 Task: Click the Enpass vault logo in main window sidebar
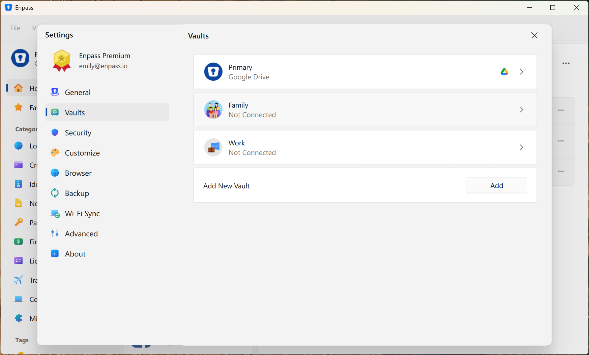tap(20, 58)
